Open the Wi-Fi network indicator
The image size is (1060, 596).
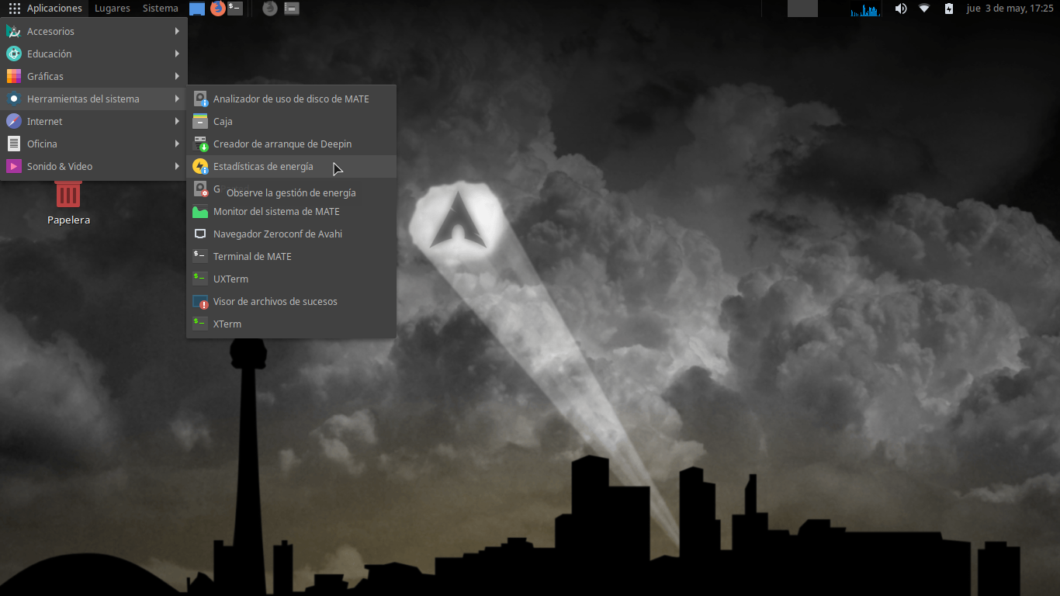924,9
